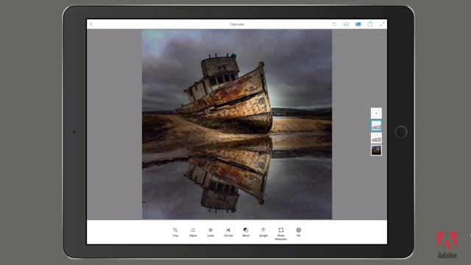Tap the blue Creative Cloud icon

point(358,24)
